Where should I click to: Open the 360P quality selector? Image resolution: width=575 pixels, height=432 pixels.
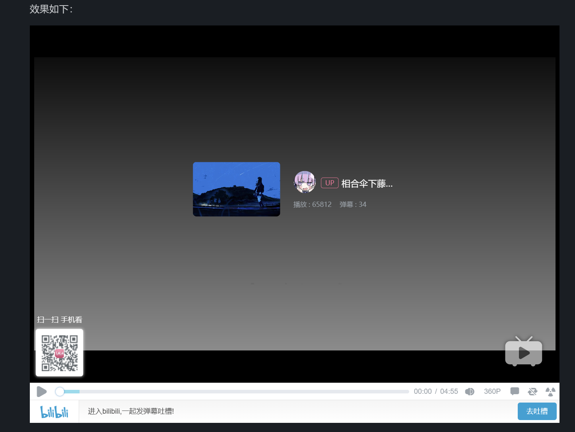(x=492, y=391)
